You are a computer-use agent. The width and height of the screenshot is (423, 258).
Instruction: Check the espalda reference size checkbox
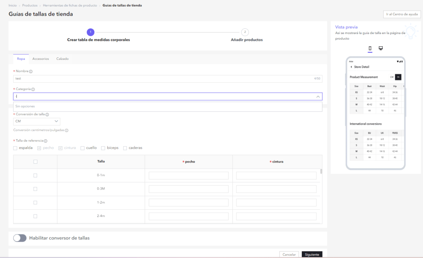pos(15,148)
